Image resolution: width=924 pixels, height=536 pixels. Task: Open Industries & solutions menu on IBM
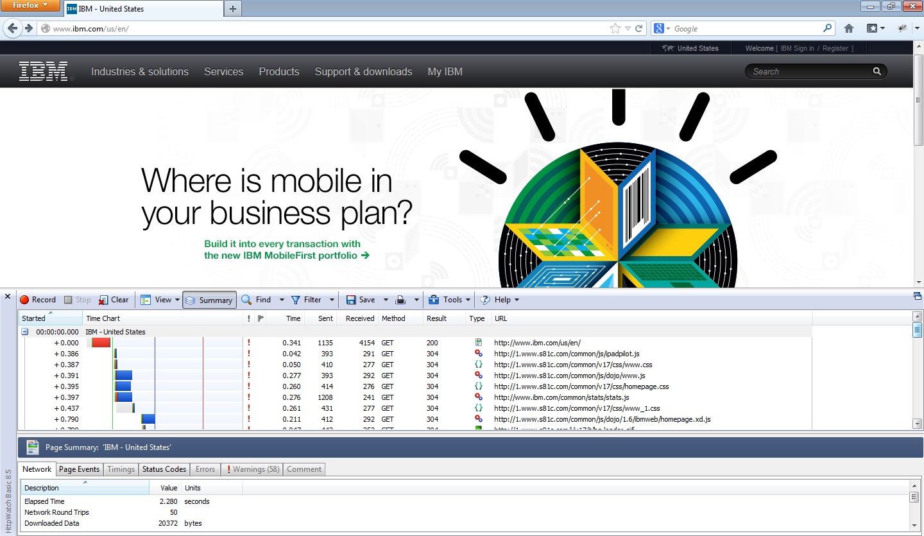(140, 72)
